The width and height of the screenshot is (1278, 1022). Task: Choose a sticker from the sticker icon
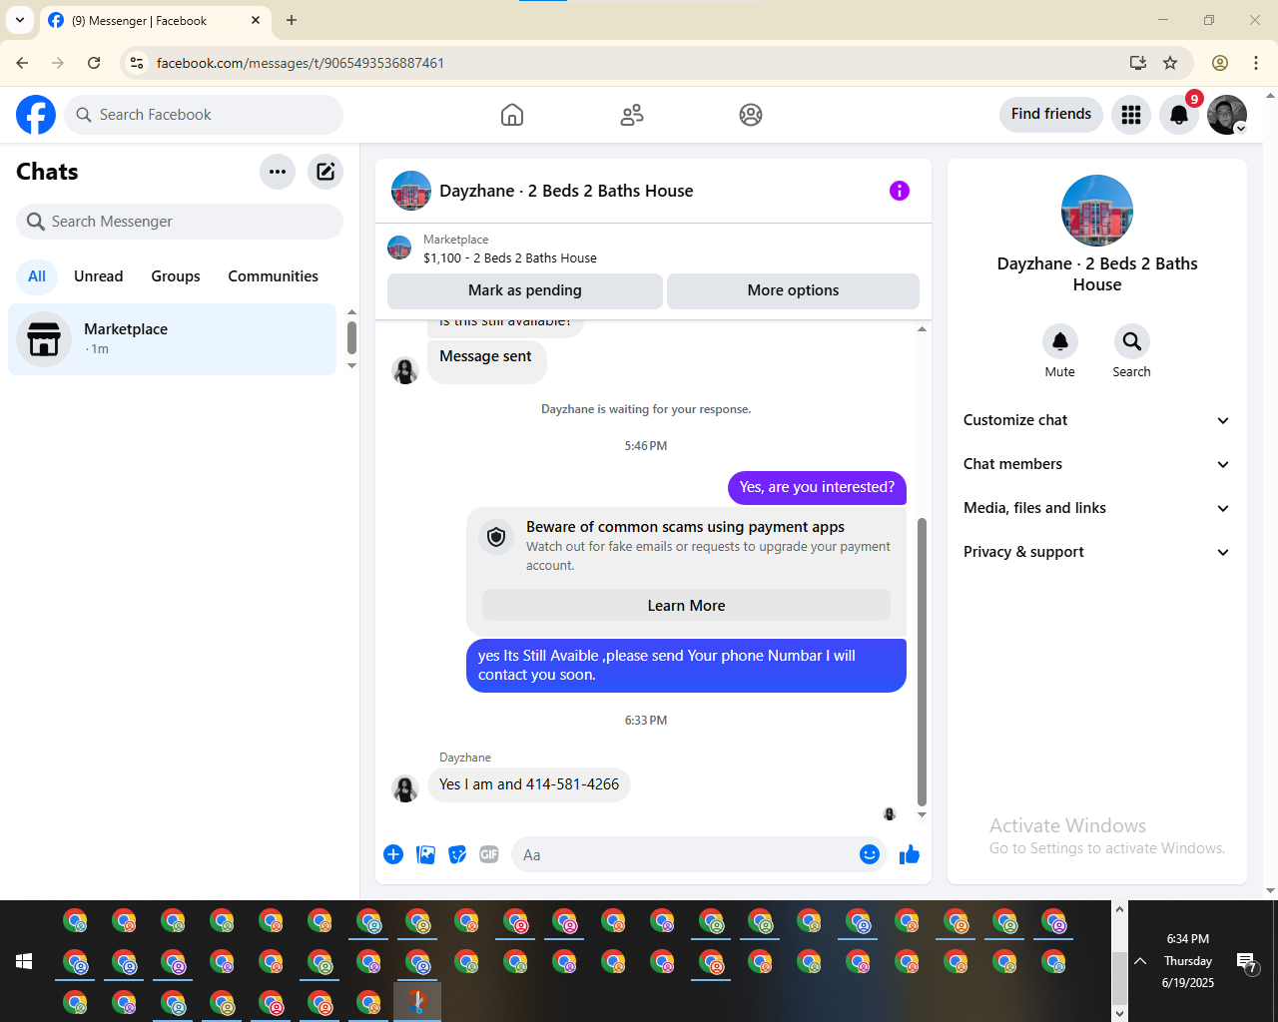[x=457, y=854]
